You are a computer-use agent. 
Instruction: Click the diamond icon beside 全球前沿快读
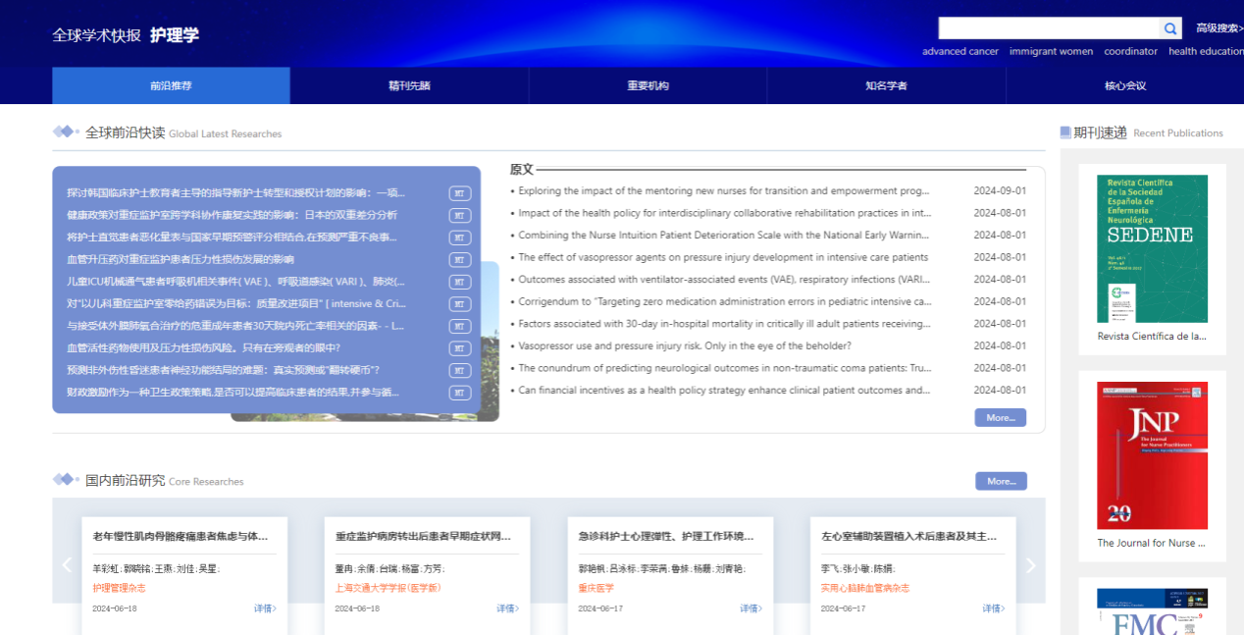point(66,132)
